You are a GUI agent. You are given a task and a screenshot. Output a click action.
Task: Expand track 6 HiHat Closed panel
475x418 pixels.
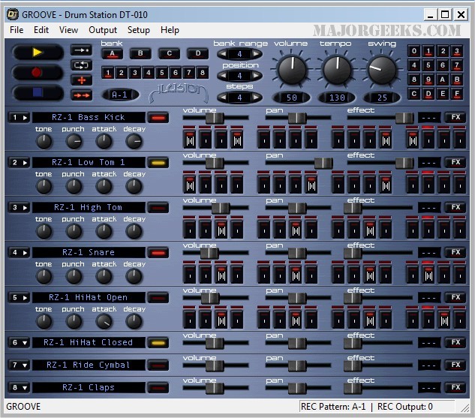click(19, 343)
